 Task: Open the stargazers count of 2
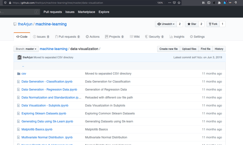[x=201, y=24]
